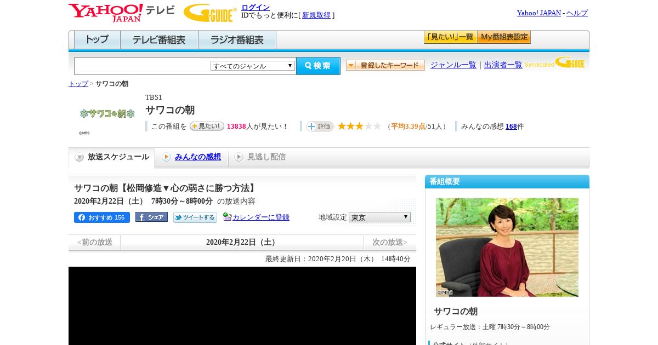Select the 見逃し配信 tab
Viewport: 658px width, 345px height.
259,157
